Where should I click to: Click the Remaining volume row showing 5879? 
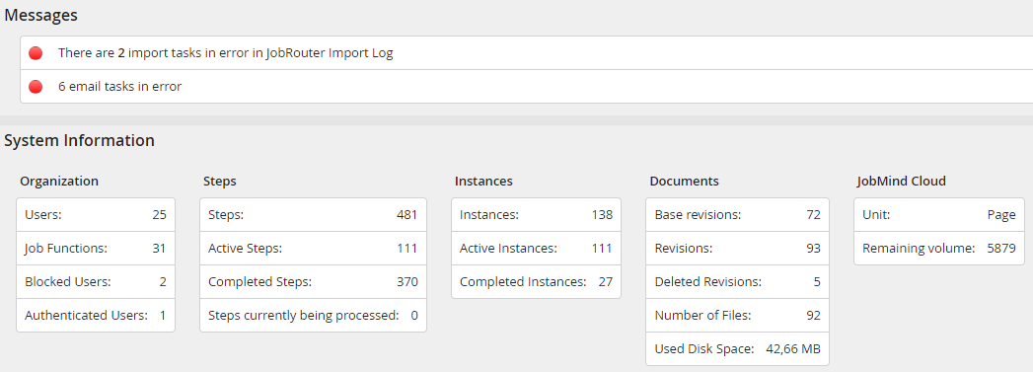tap(939, 249)
